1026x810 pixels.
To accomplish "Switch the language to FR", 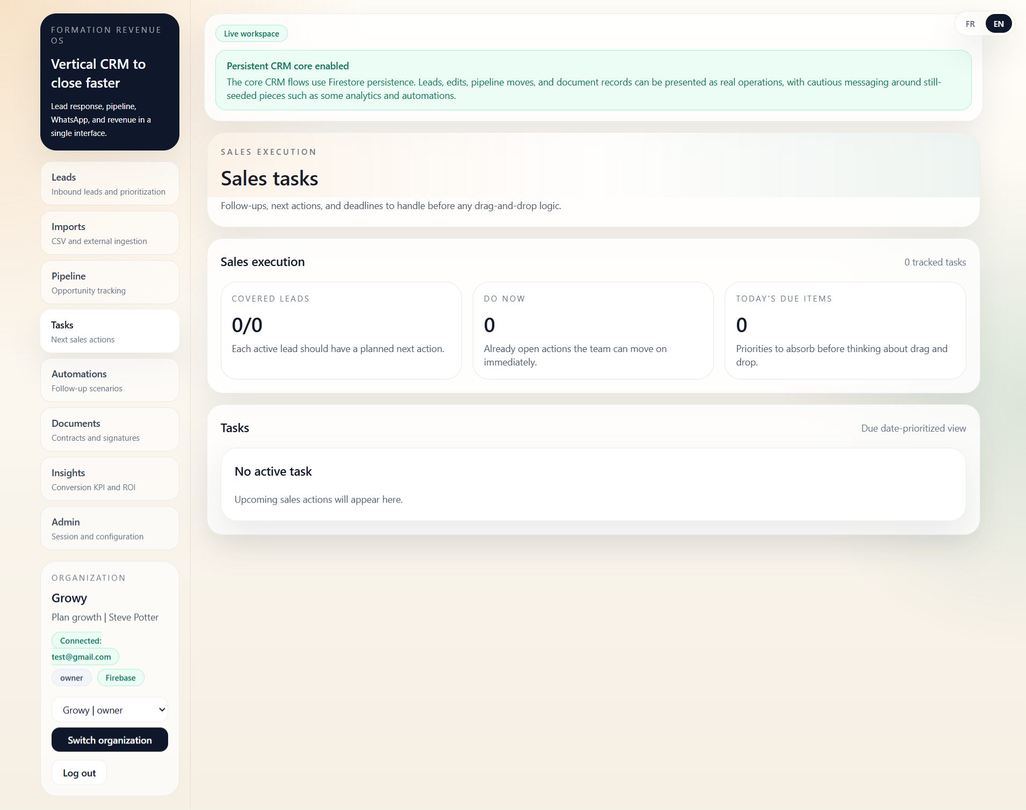I will [970, 24].
